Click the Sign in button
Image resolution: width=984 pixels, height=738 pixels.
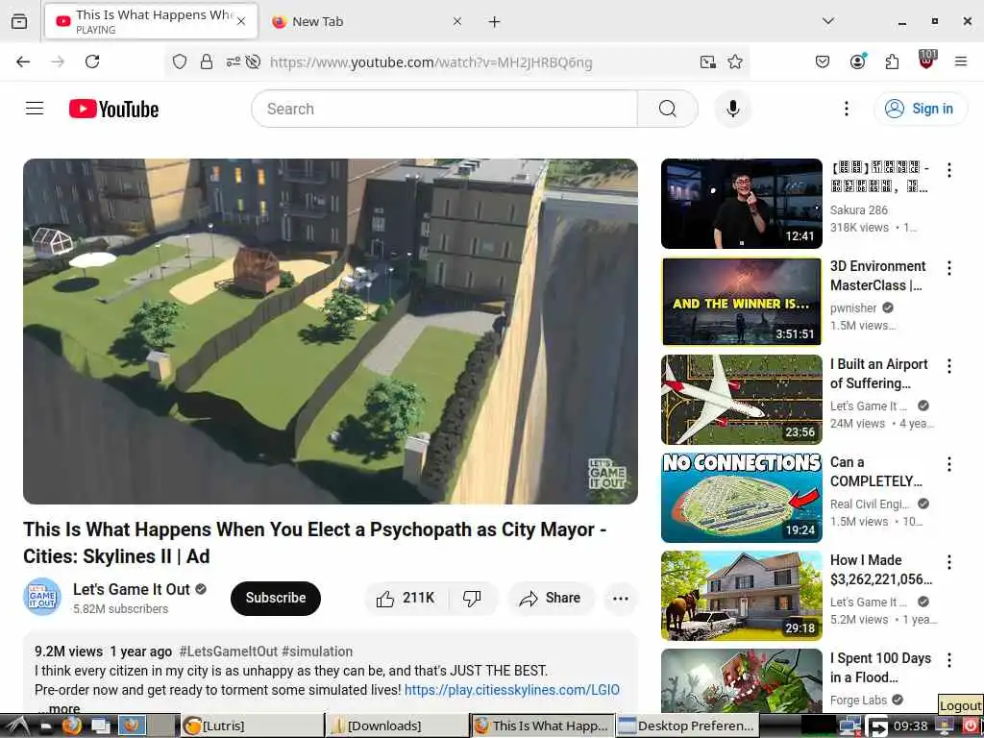click(x=920, y=109)
